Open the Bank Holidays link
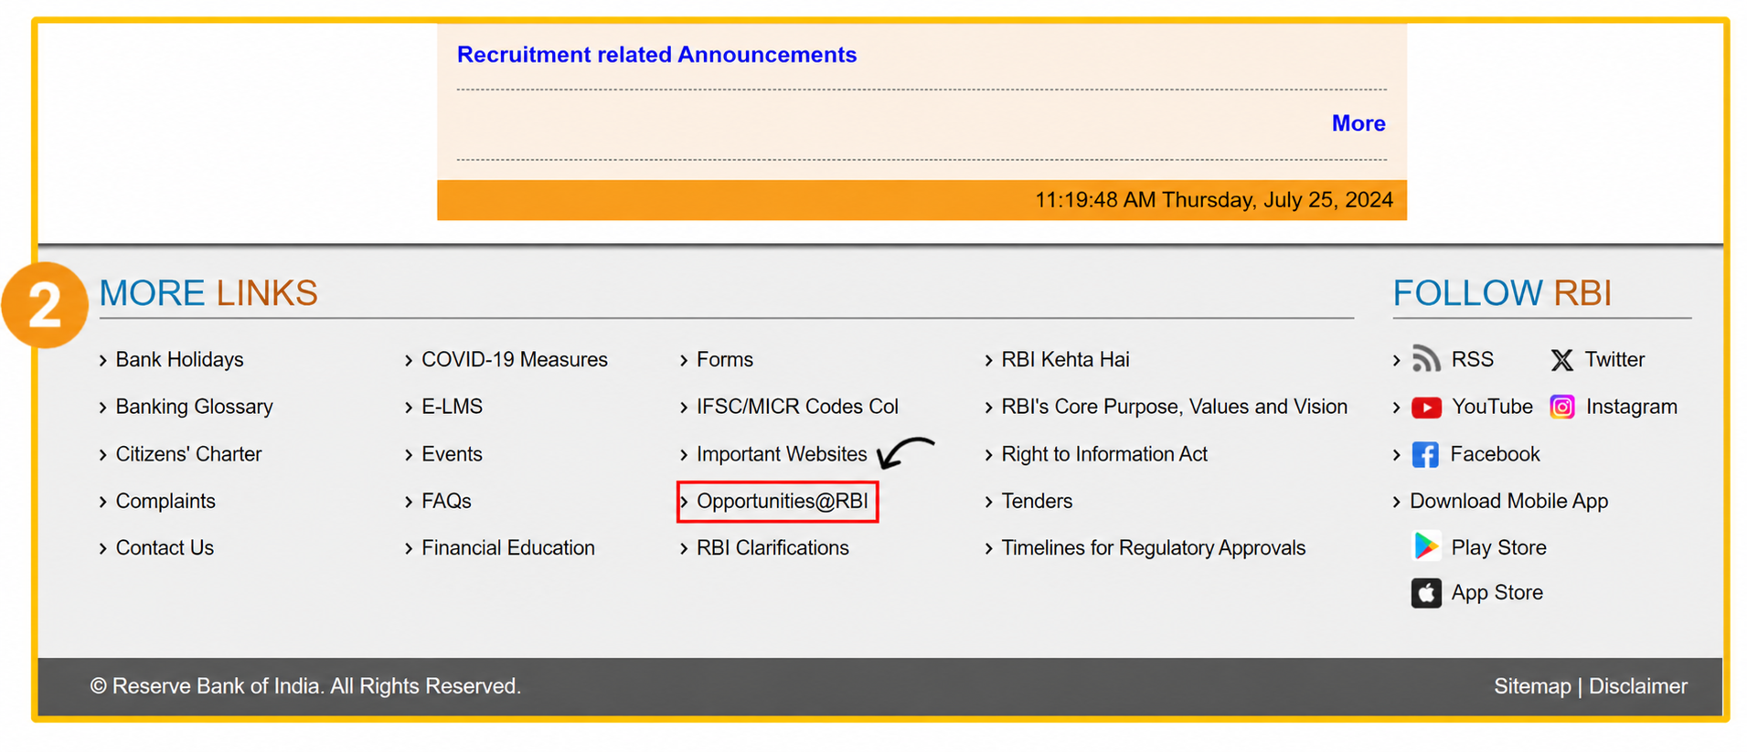Viewport: 1747px width, 752px height. coord(179,360)
